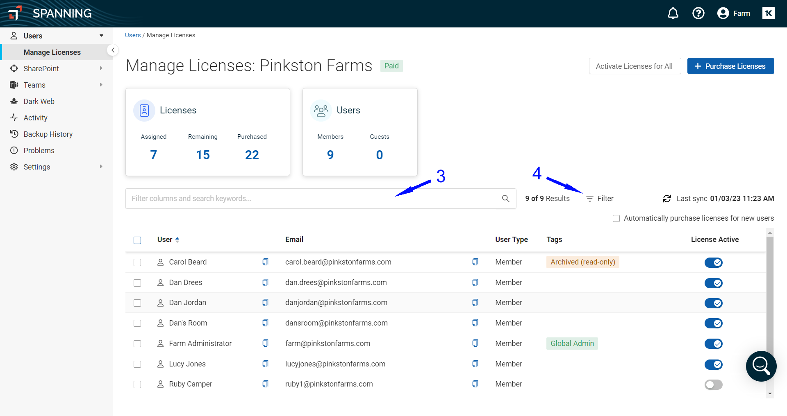The width and height of the screenshot is (787, 416).
Task: Disable Lucy Jones's License Active toggle
Action: coord(714,364)
